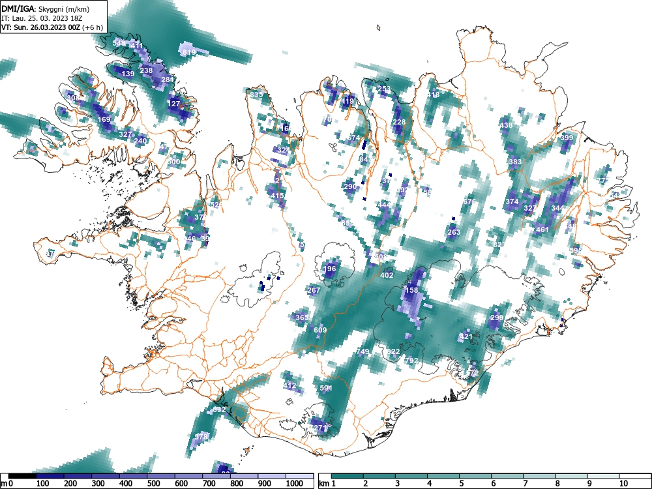Select the 609 map value
This screenshot has width=652, height=489.
point(320,330)
